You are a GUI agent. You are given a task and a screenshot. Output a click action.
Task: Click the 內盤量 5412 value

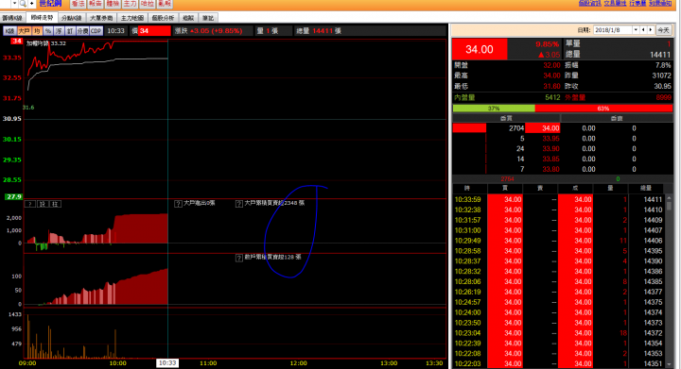point(552,97)
